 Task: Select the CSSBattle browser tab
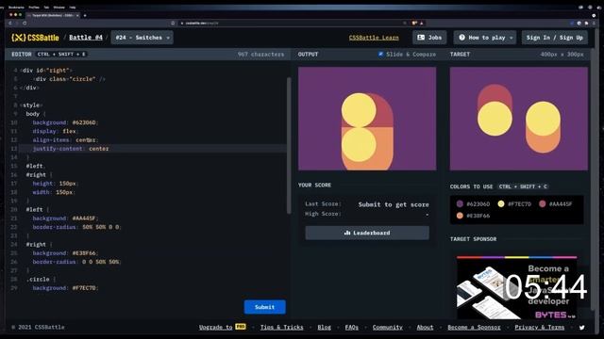[53, 15]
